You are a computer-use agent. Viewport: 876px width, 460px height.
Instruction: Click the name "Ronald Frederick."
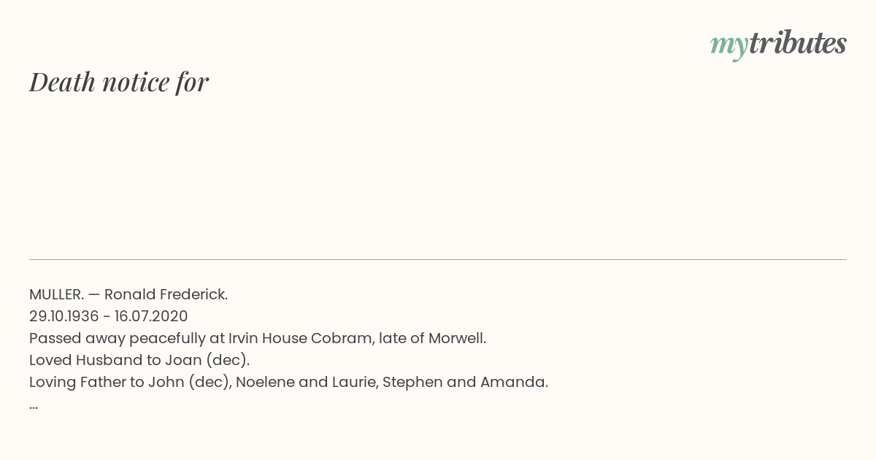click(x=166, y=294)
